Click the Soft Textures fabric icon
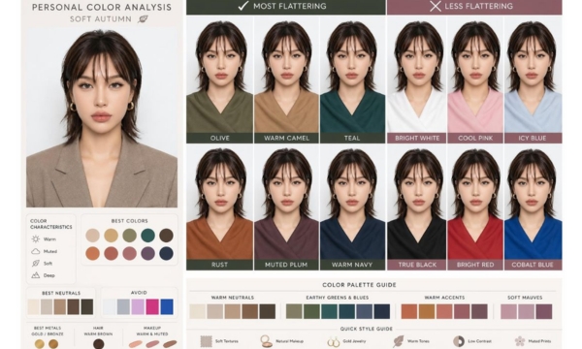This screenshot has width=582, height=349. click(206, 341)
